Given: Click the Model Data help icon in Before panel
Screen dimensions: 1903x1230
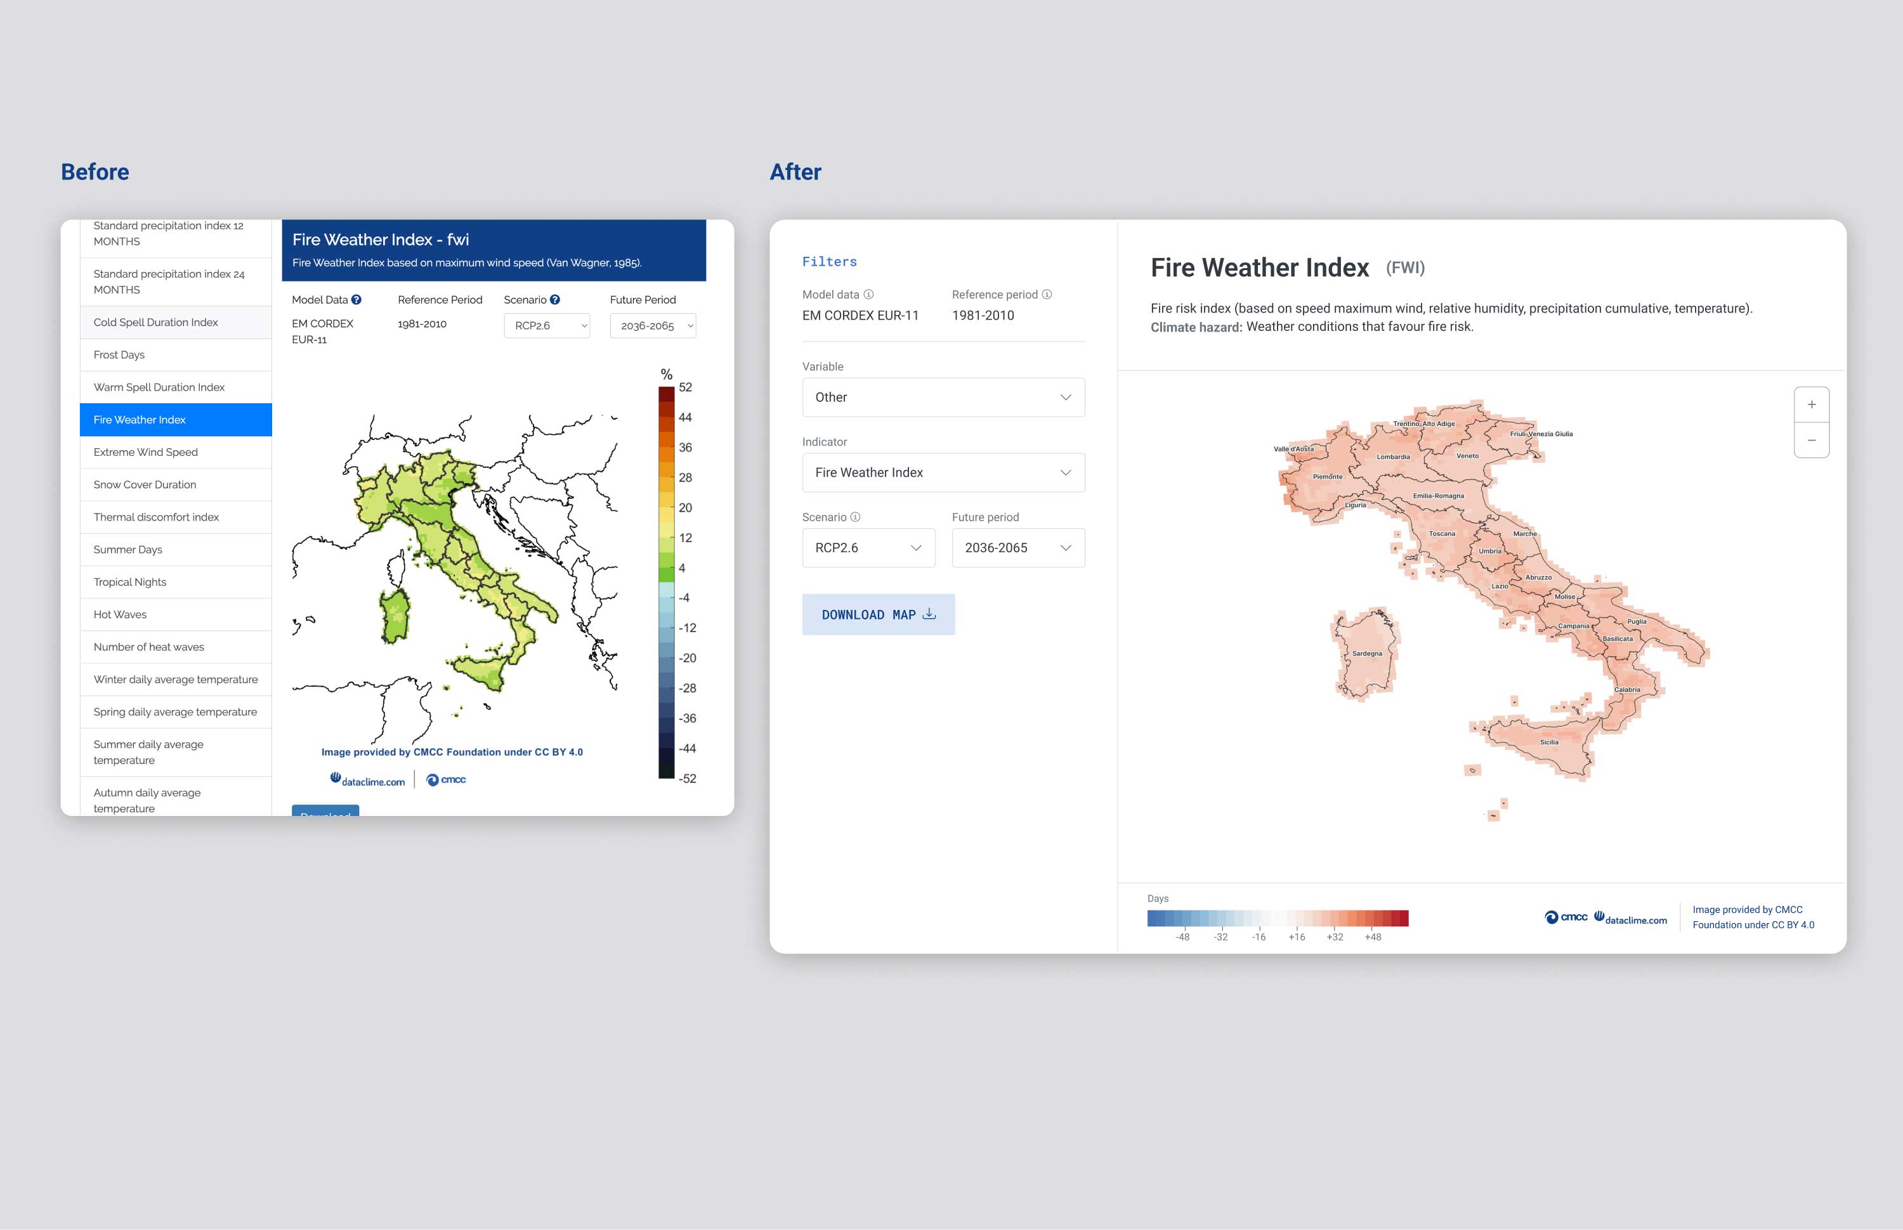Looking at the screenshot, I should click(x=356, y=299).
